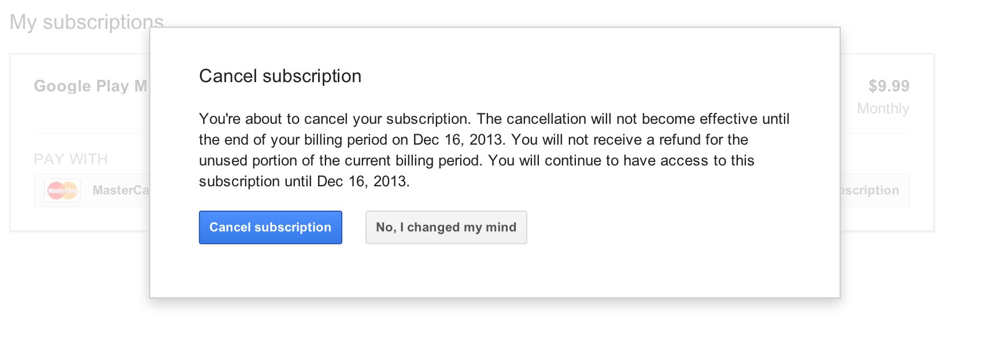Click the "My subscriptions" page heading
Viewport: 983px width, 346px height.
coord(87,22)
